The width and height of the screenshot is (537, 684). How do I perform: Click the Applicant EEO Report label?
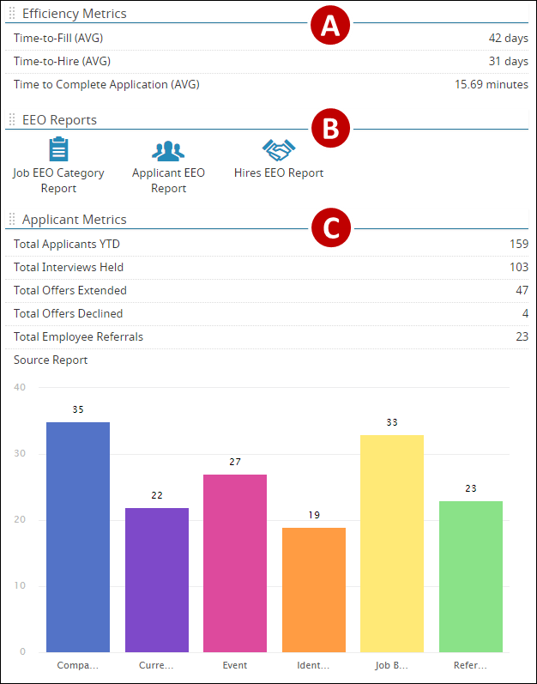click(168, 180)
